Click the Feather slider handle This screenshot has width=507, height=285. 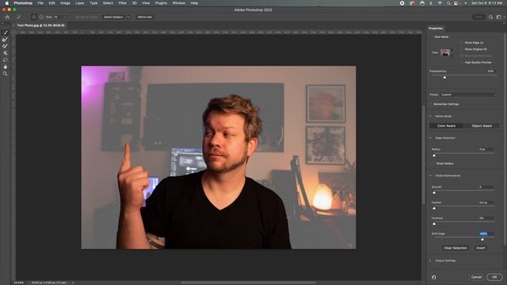[x=434, y=208]
